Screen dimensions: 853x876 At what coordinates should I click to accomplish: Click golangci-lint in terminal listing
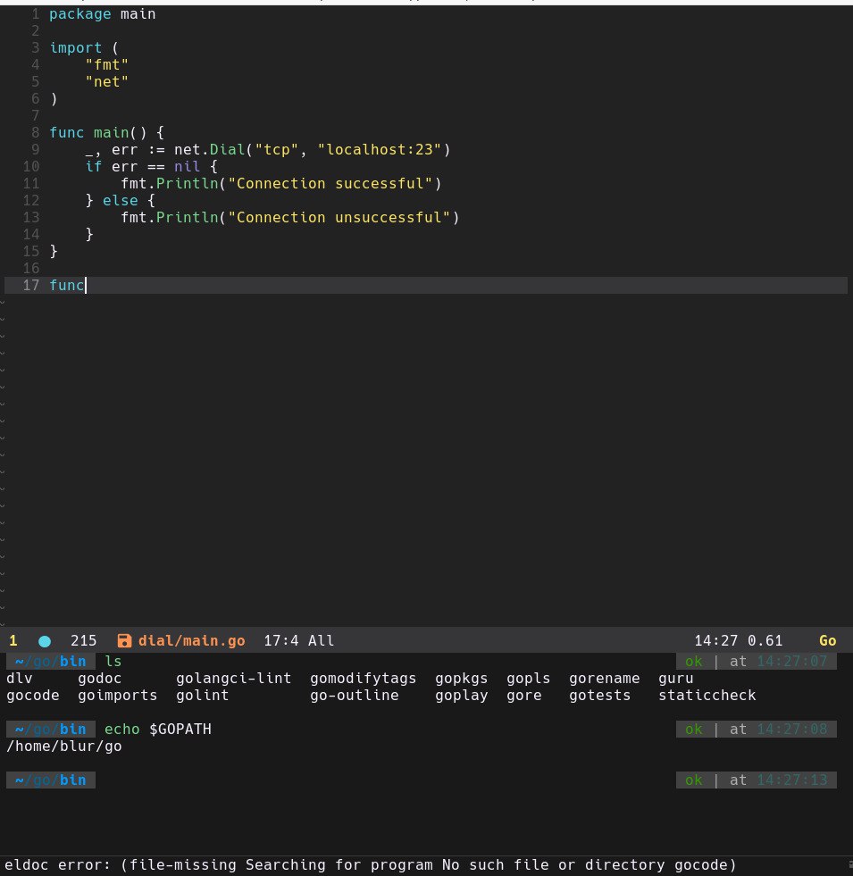(x=234, y=679)
